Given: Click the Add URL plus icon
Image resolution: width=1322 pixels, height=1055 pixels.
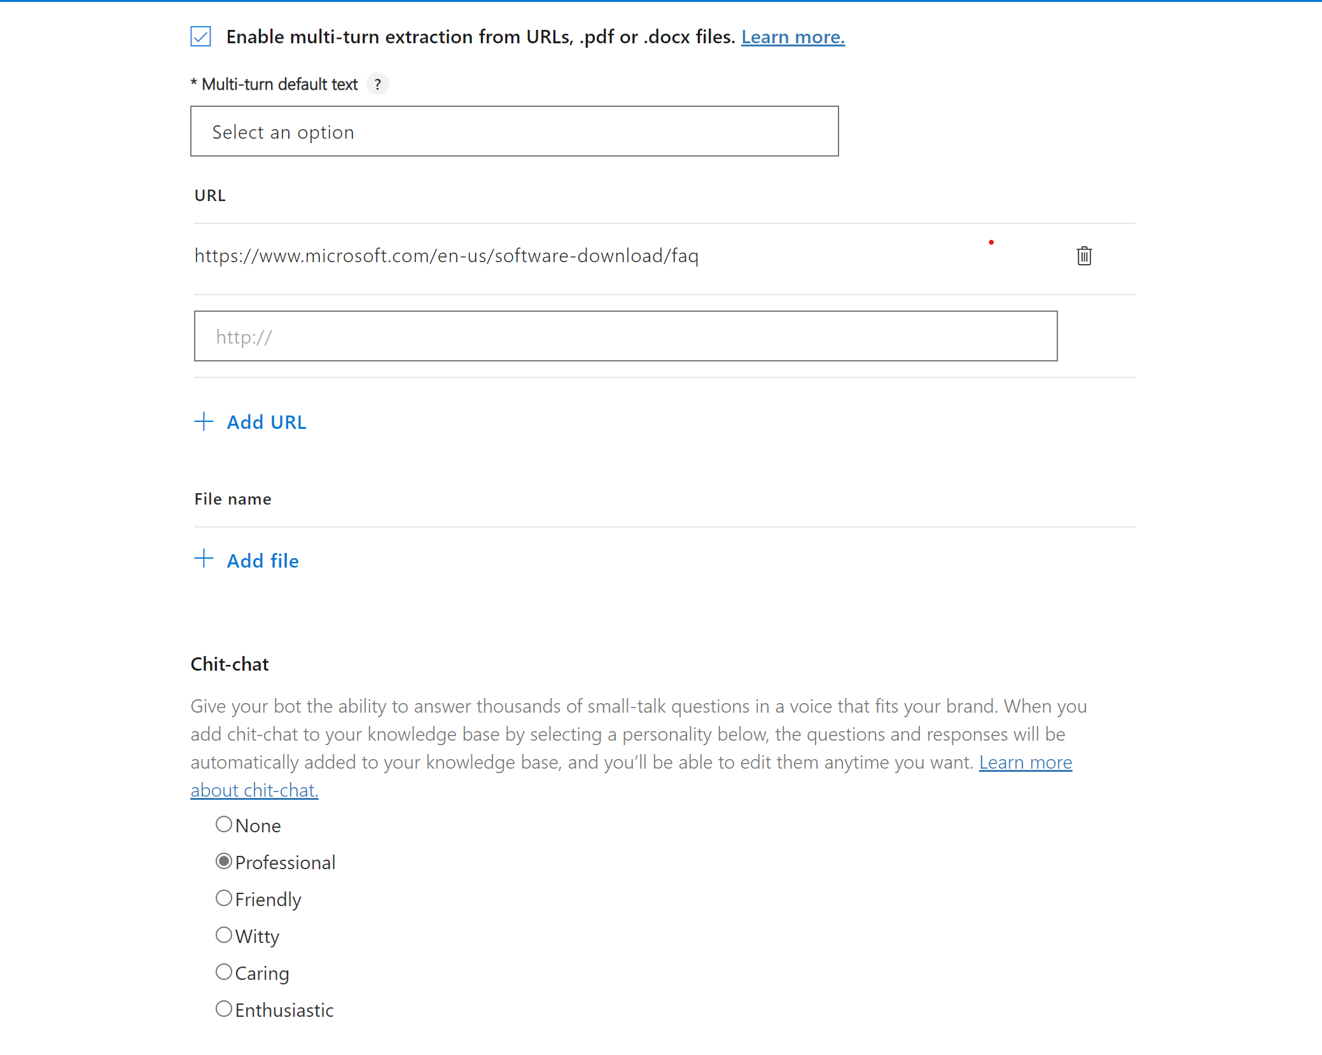Looking at the screenshot, I should point(204,421).
